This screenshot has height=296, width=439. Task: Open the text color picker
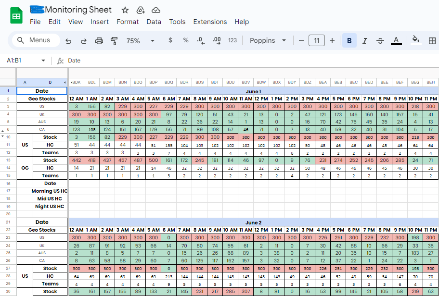pos(396,41)
